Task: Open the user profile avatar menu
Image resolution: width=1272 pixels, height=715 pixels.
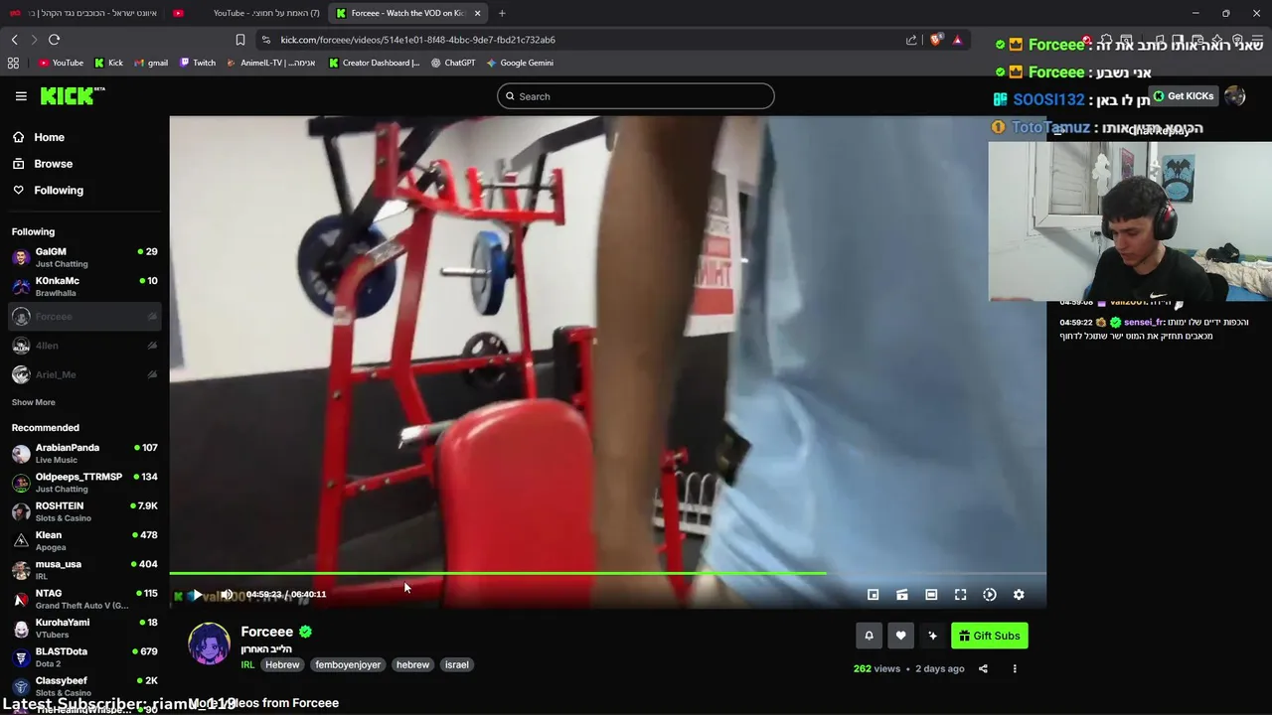Action: coord(1235,96)
